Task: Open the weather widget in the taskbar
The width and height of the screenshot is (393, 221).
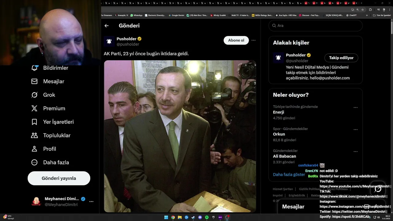Action: 9,217
